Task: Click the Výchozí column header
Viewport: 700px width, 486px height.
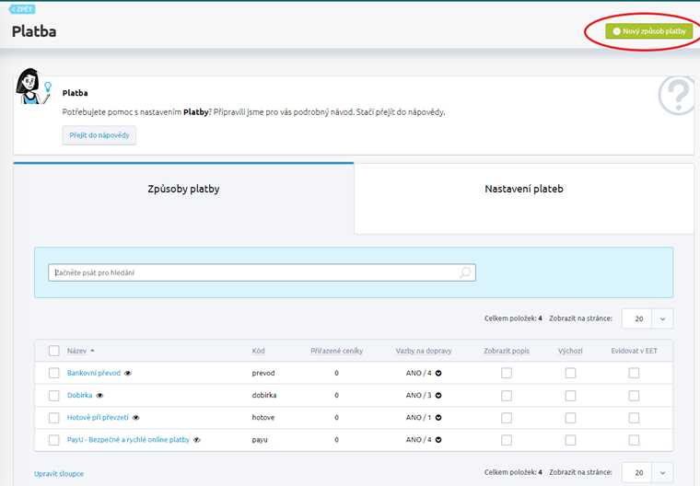Action: (570, 351)
